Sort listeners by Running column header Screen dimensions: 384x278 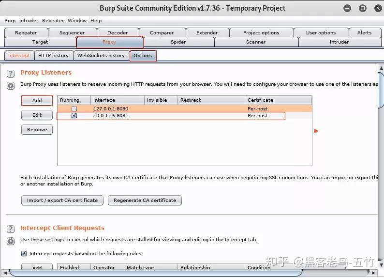(x=74, y=100)
